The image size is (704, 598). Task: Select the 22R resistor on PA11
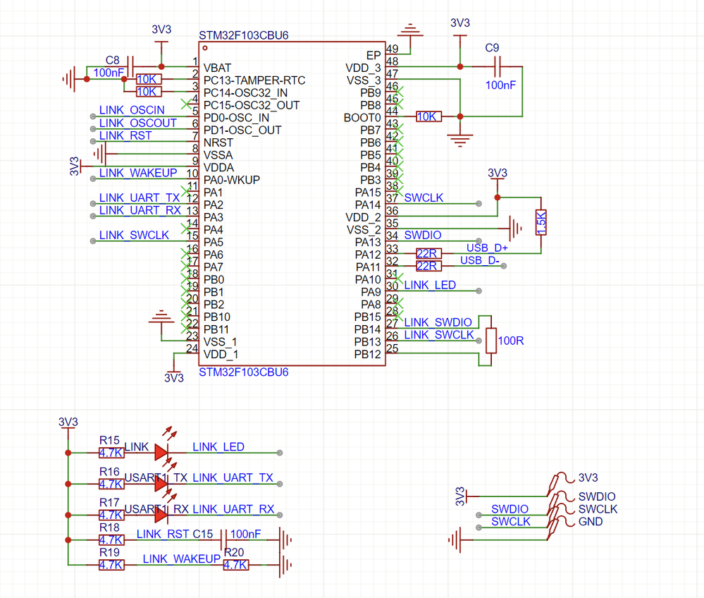click(428, 266)
